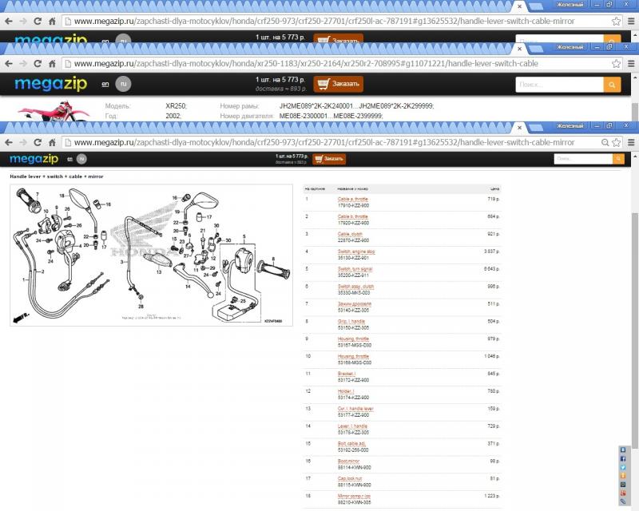Screen dimensions: 639x511
Task: Go Home in the rearmost browser window
Action: (x=52, y=22)
